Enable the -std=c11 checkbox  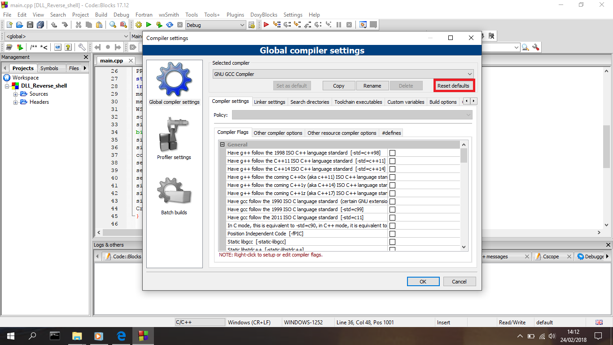coord(392,217)
